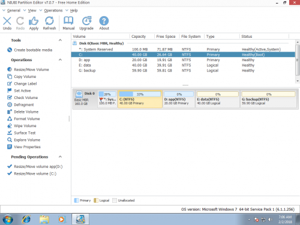Click the Primary legend color swatch

pyautogui.click(x=76, y=200)
